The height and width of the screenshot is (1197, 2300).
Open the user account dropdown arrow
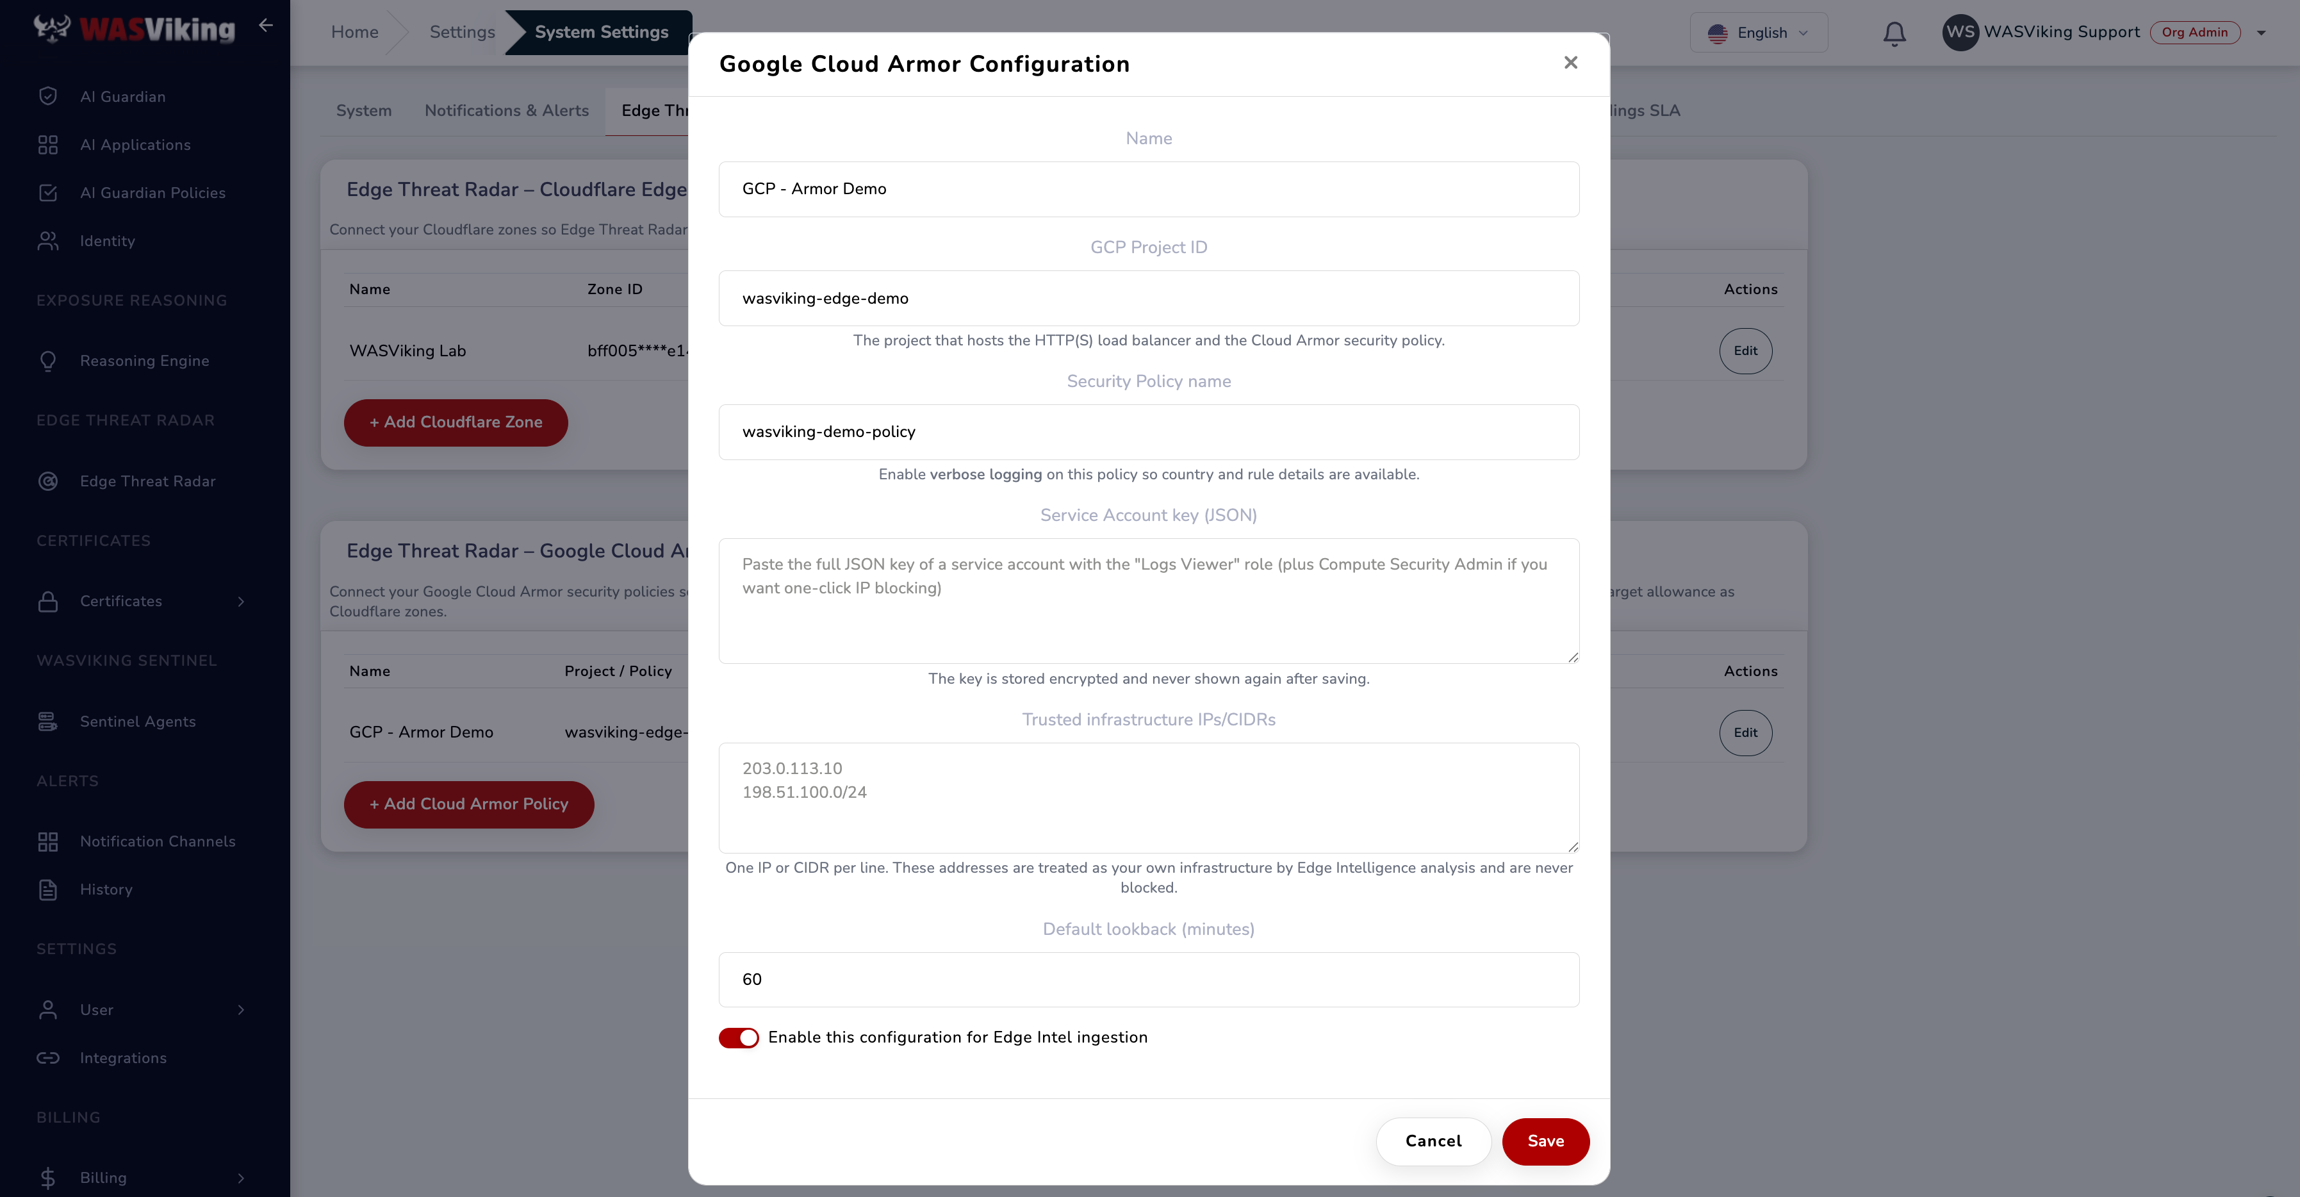[2262, 33]
